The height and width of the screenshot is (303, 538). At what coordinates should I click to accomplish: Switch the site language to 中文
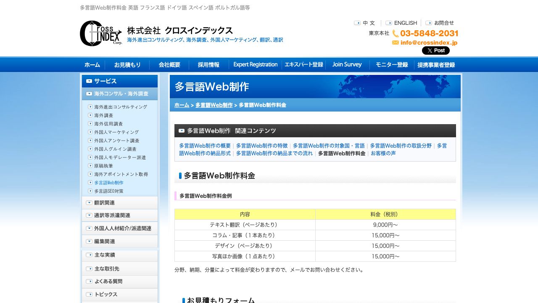(364, 23)
